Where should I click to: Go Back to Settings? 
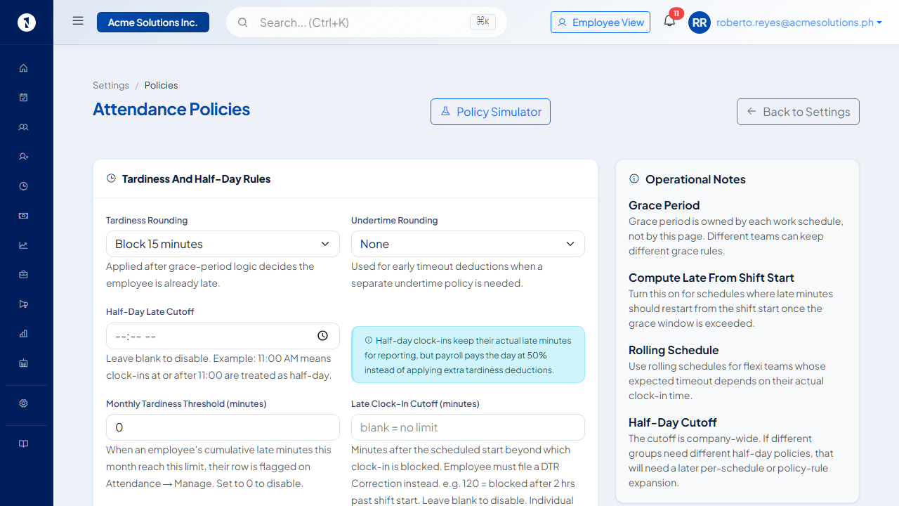click(x=798, y=112)
